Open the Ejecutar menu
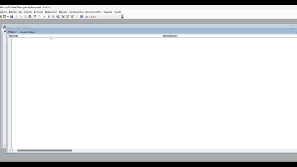Viewport: 297px width, 167px height. click(x=63, y=12)
